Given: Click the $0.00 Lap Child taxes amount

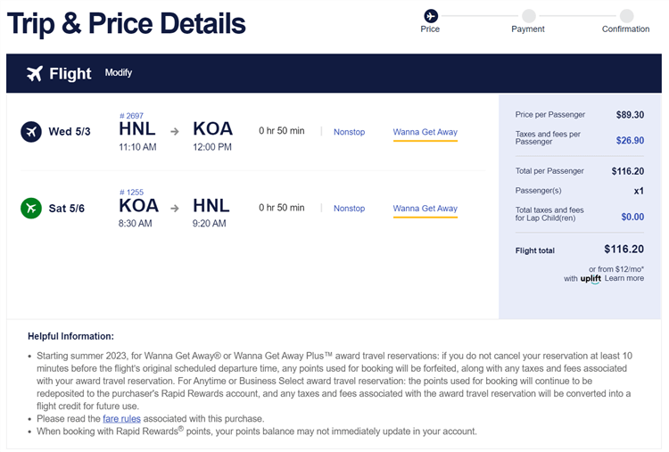Looking at the screenshot, I should coord(632,217).
